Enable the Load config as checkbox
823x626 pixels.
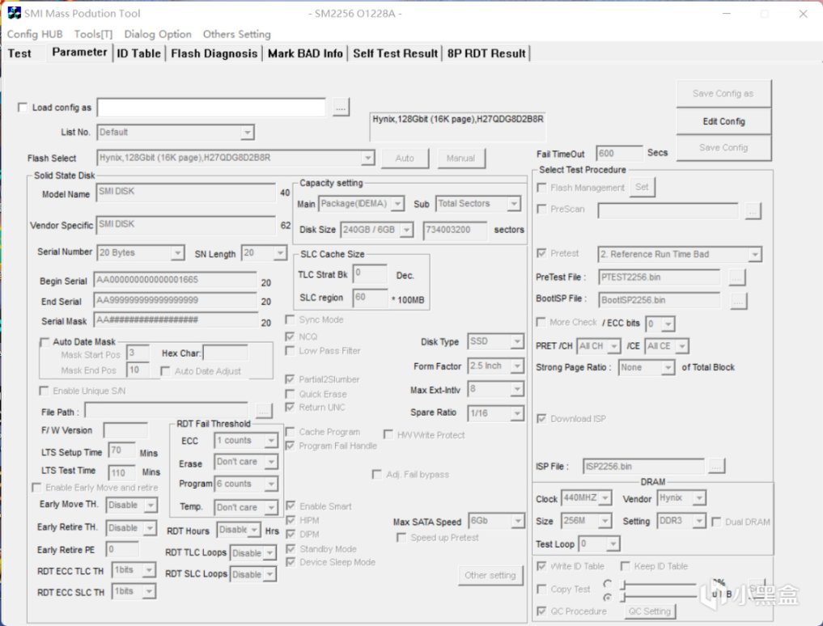pos(23,107)
